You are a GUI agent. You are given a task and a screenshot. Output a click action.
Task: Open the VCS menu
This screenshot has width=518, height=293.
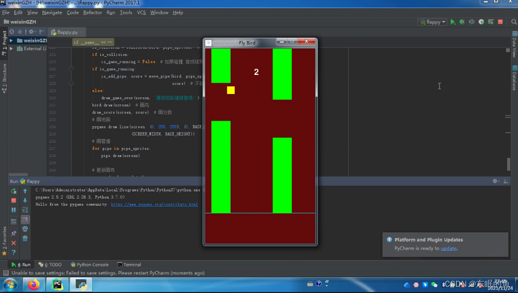[x=142, y=12]
